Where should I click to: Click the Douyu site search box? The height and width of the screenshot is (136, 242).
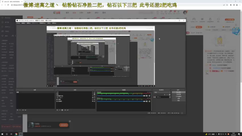click(146, 13)
